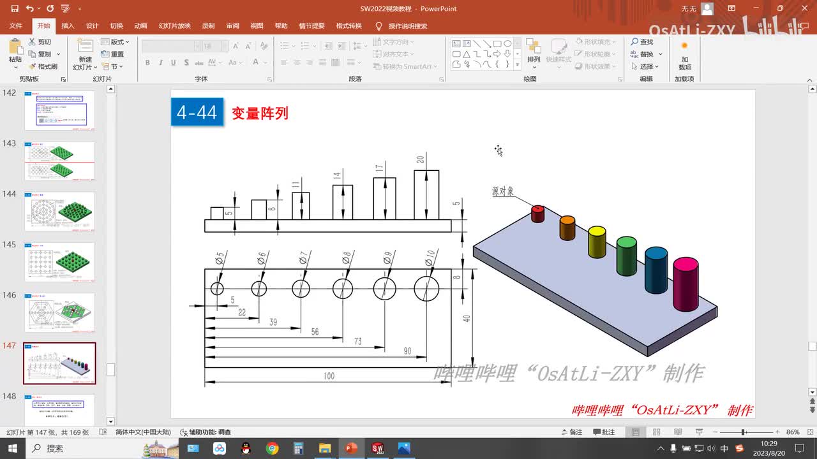Expand the shapes gallery more arrow
This screenshot has width=817, height=459.
517,64
